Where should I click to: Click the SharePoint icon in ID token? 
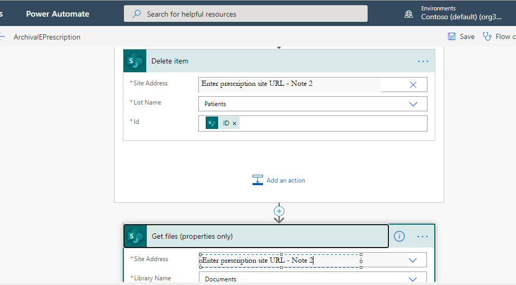click(x=212, y=123)
